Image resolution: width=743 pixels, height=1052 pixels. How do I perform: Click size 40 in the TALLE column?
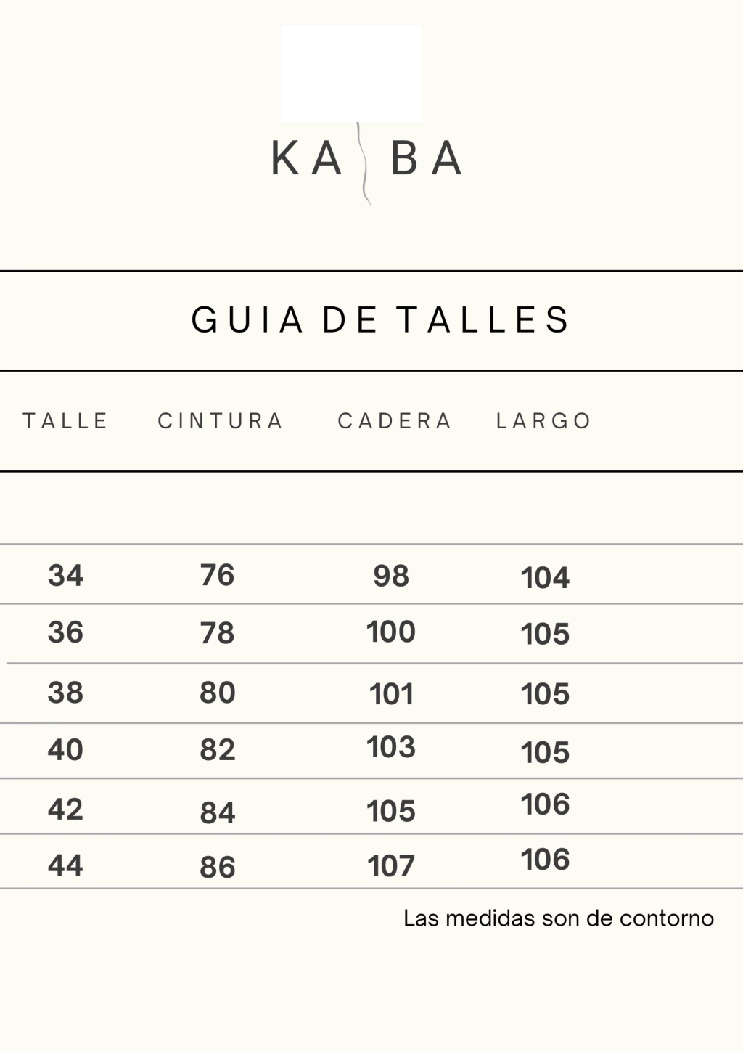click(x=65, y=750)
